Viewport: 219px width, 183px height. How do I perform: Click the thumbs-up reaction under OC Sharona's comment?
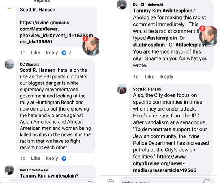pos(64,158)
